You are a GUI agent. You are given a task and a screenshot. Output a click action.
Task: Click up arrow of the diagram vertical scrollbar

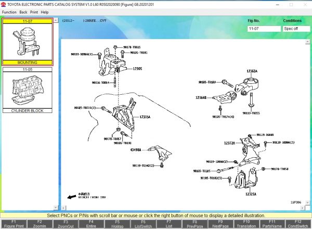pyautogui.click(x=307, y=42)
